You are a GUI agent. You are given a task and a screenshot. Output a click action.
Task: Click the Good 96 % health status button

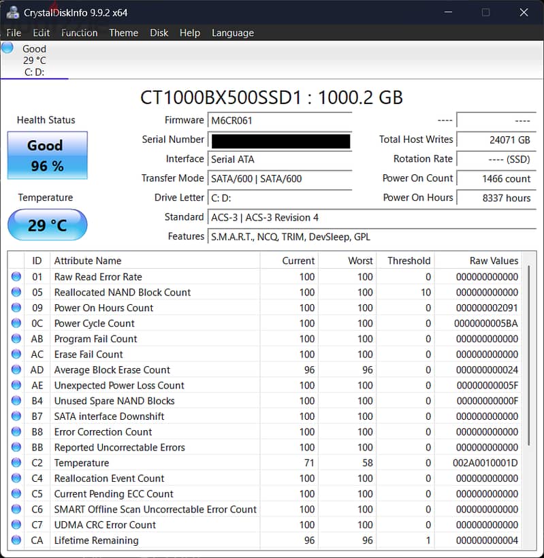click(x=48, y=156)
